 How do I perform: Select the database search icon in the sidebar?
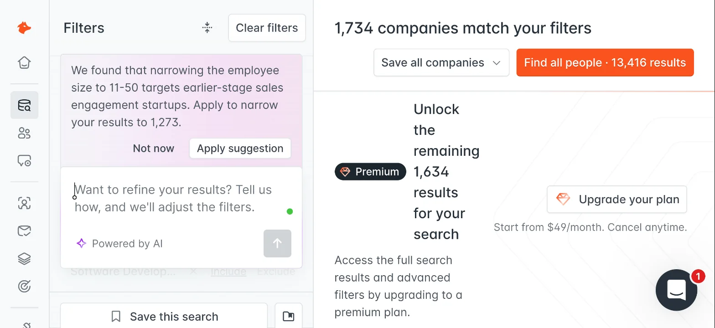click(24, 105)
